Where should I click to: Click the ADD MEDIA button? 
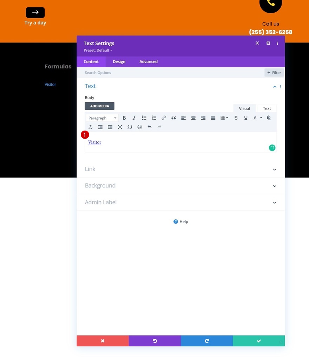coord(99,106)
